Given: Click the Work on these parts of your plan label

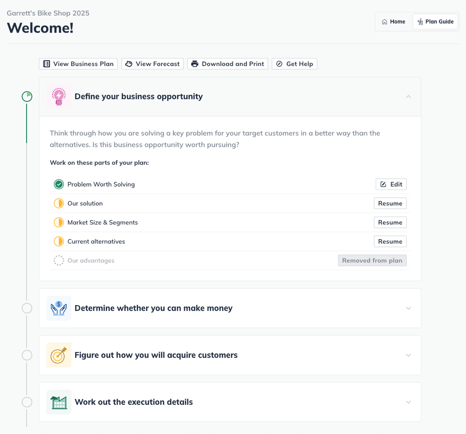Looking at the screenshot, I should (99, 163).
